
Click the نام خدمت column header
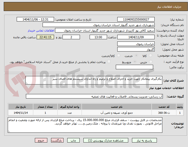117,107
